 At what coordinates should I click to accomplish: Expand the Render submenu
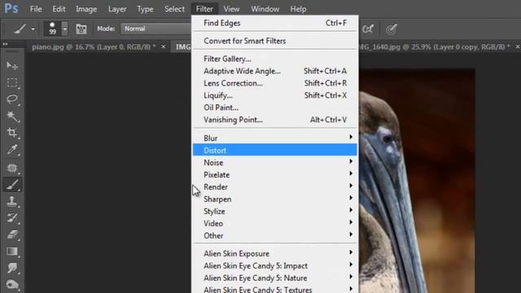(x=275, y=187)
